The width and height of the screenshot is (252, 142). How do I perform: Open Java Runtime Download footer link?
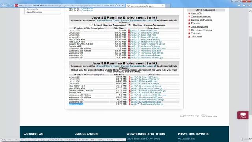click(143, 138)
